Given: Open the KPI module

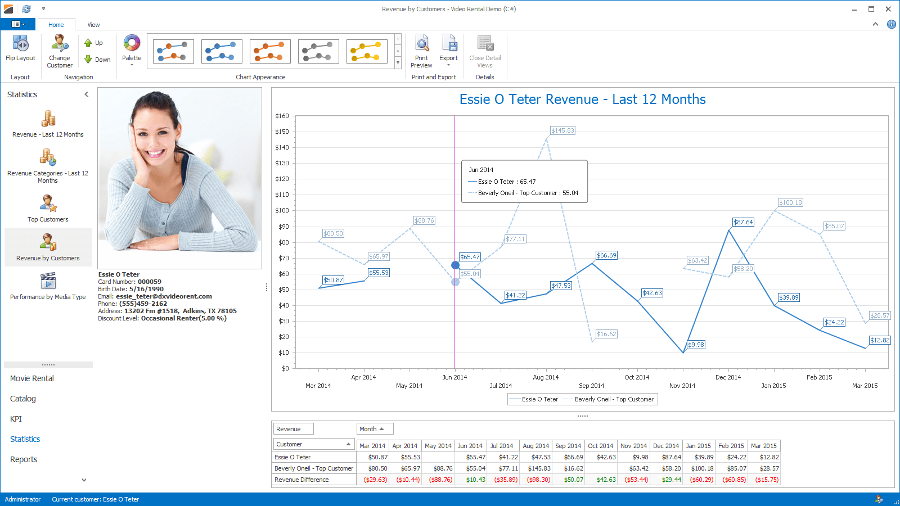Looking at the screenshot, I should [x=16, y=419].
